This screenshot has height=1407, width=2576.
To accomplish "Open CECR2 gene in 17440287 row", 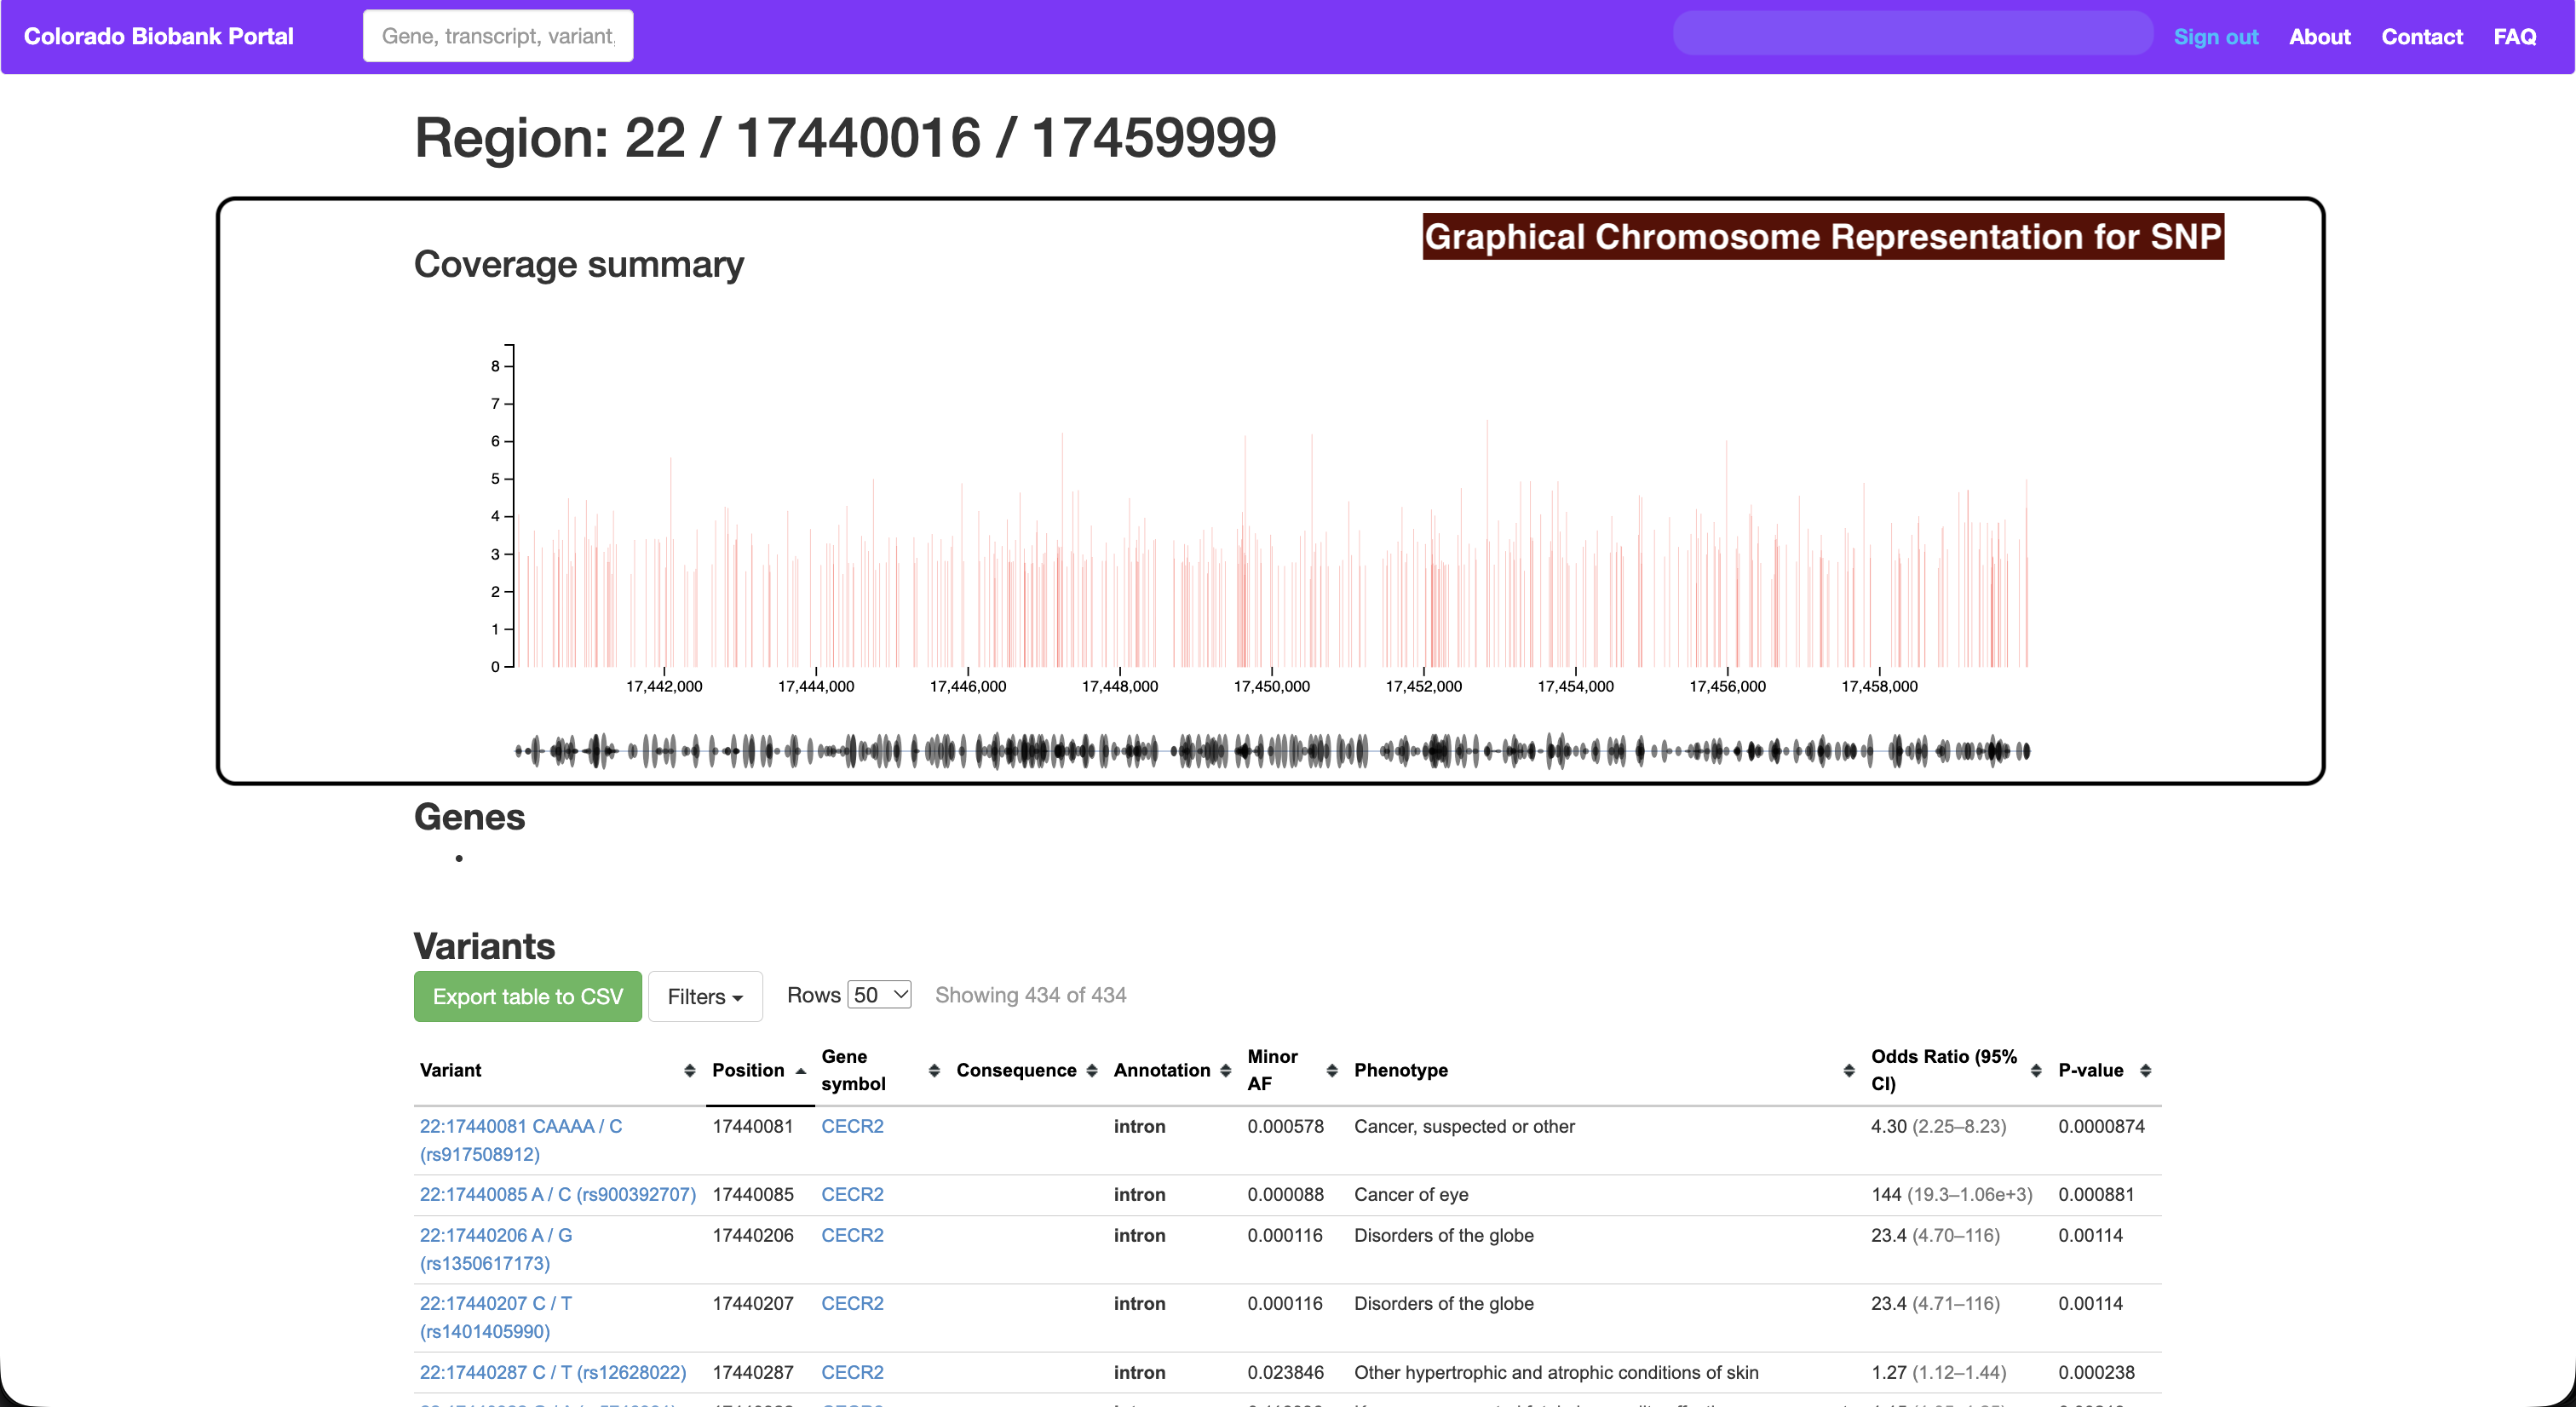I will tap(852, 1372).
